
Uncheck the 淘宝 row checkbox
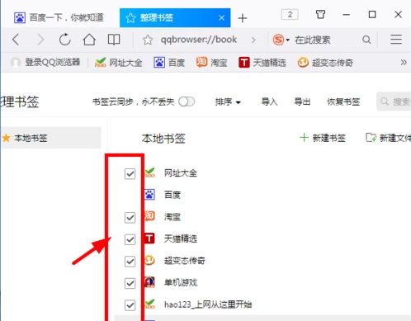point(130,218)
